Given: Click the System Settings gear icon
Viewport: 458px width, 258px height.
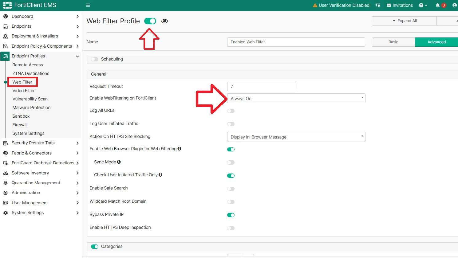Looking at the screenshot, I should (x=6, y=213).
